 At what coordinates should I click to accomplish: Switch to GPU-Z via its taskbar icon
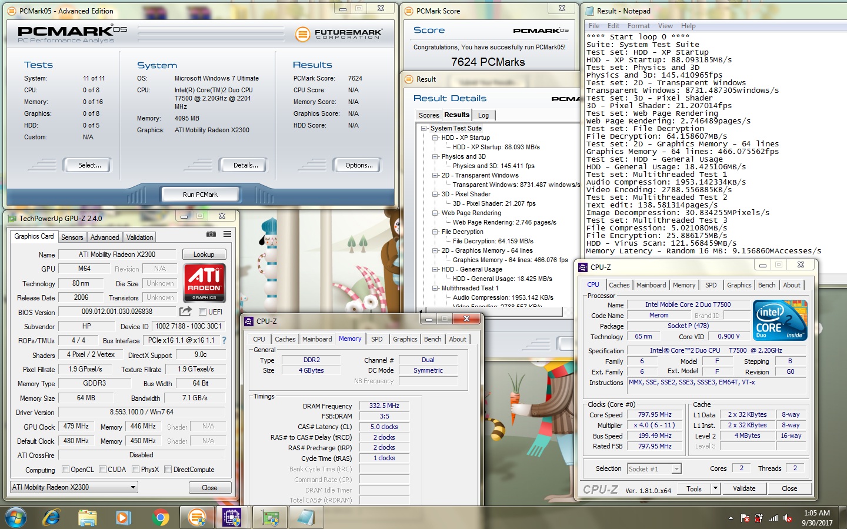pos(270,517)
